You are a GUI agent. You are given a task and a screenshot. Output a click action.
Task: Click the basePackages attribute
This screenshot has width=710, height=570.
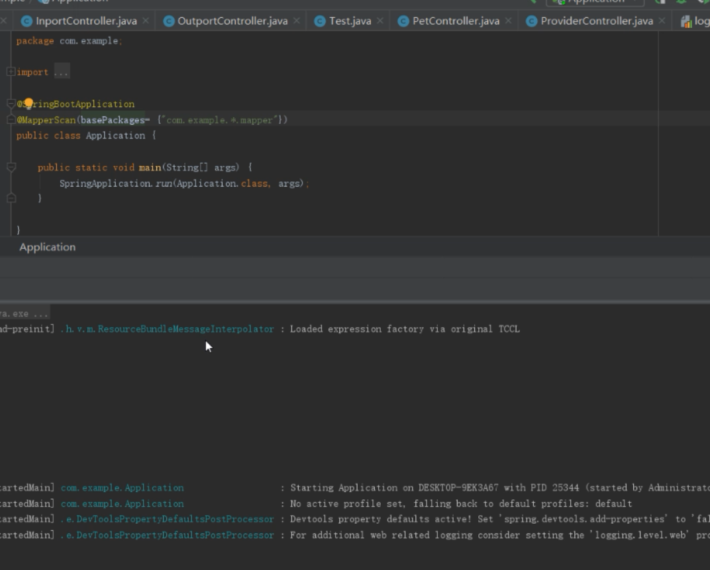113,120
